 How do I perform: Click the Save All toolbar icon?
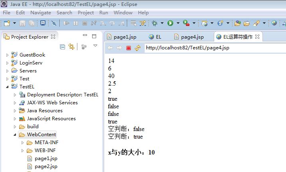[32, 23]
